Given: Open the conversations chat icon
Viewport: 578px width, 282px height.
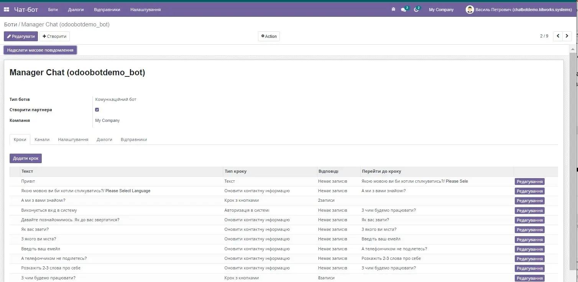Looking at the screenshot, I should pyautogui.click(x=404, y=10).
